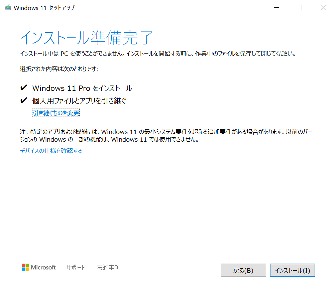Viewport: 335px width, 290px height.
Task: Open the デバイスの仕様を確認する link
Action: click(51, 151)
